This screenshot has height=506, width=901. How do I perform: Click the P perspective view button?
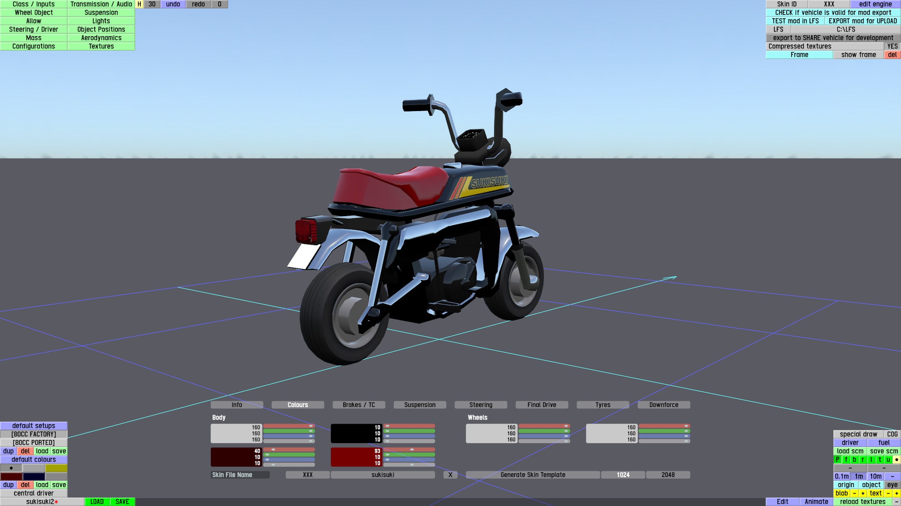pyautogui.click(x=837, y=459)
